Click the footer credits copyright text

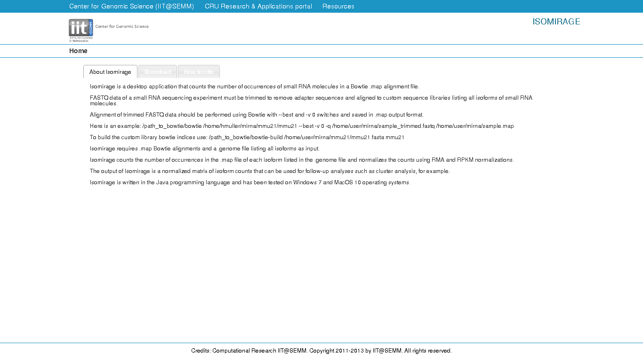(321, 351)
